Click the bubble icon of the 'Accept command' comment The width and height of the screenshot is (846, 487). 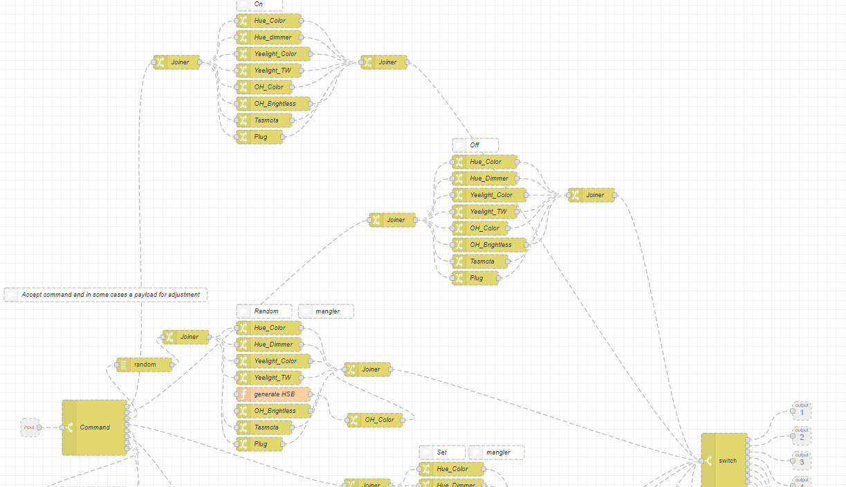(x=10, y=295)
